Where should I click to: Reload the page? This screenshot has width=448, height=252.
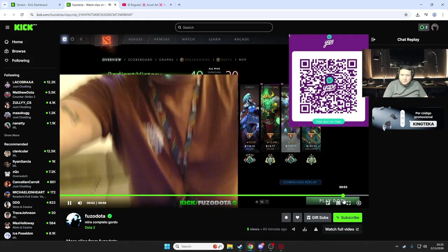tap(22, 15)
